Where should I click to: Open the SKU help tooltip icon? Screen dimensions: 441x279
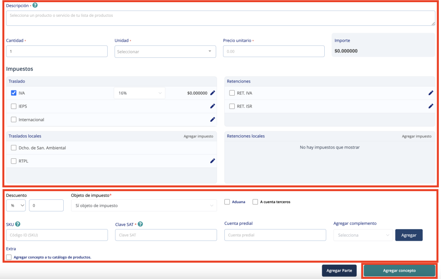coord(18,224)
